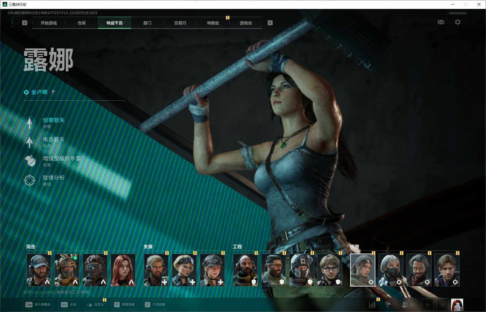Open the settings gear icon
Screen dimensions: 486x312
click(458, 22)
